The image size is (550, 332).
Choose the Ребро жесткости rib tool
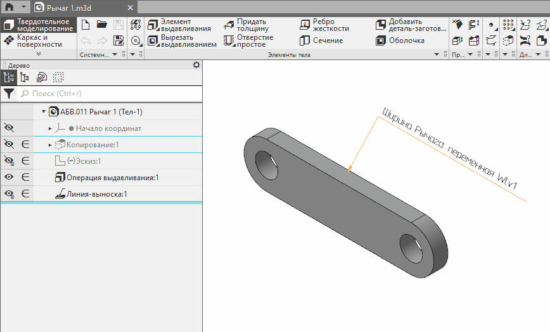point(324,25)
